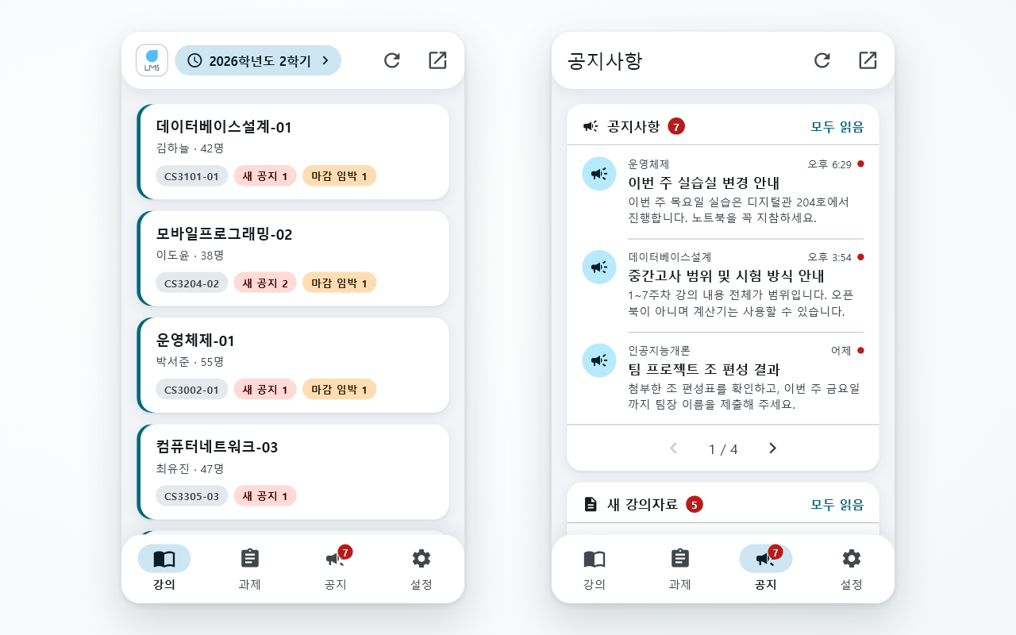Click 마감 임박 1 badge on 데이터베이스설계-01
This screenshot has height=635, width=1016.
(340, 176)
